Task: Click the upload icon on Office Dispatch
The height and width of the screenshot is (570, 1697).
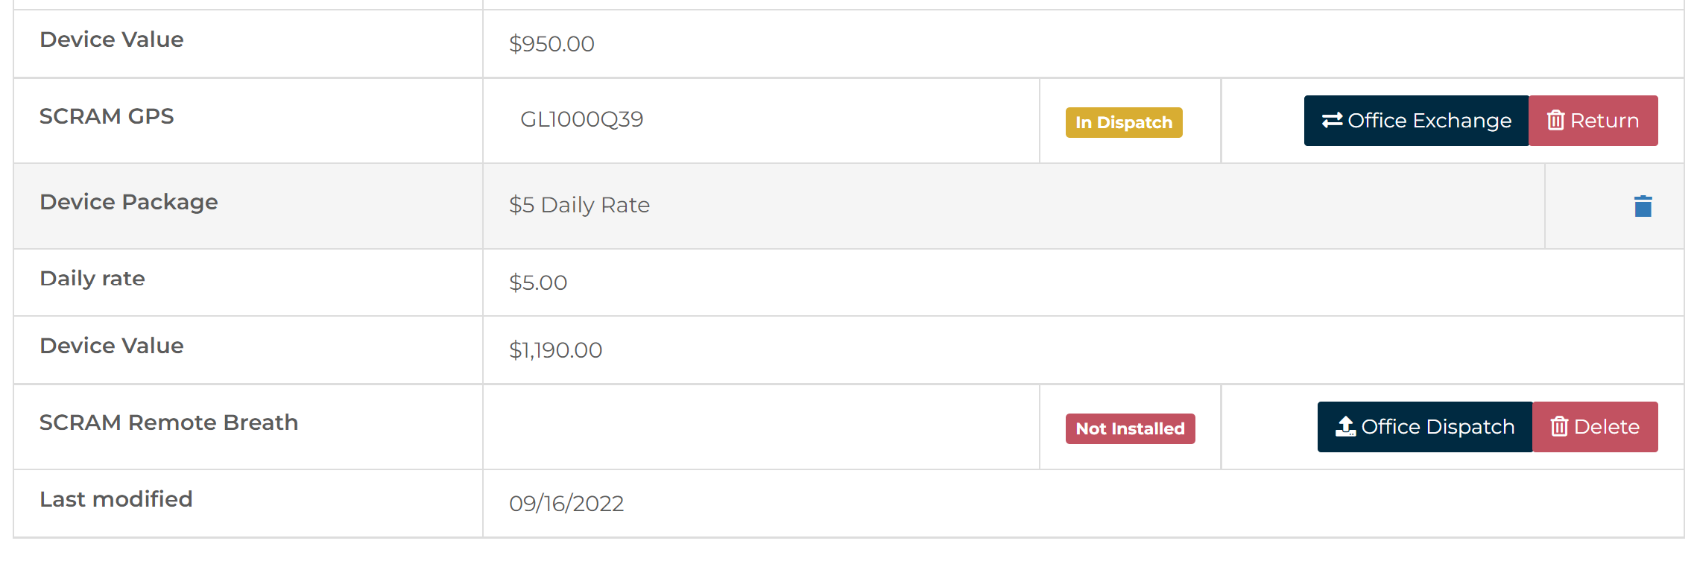Action: (x=1345, y=426)
